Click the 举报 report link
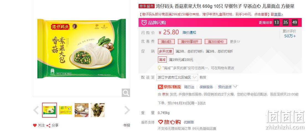307x132 pixels. 127,125
